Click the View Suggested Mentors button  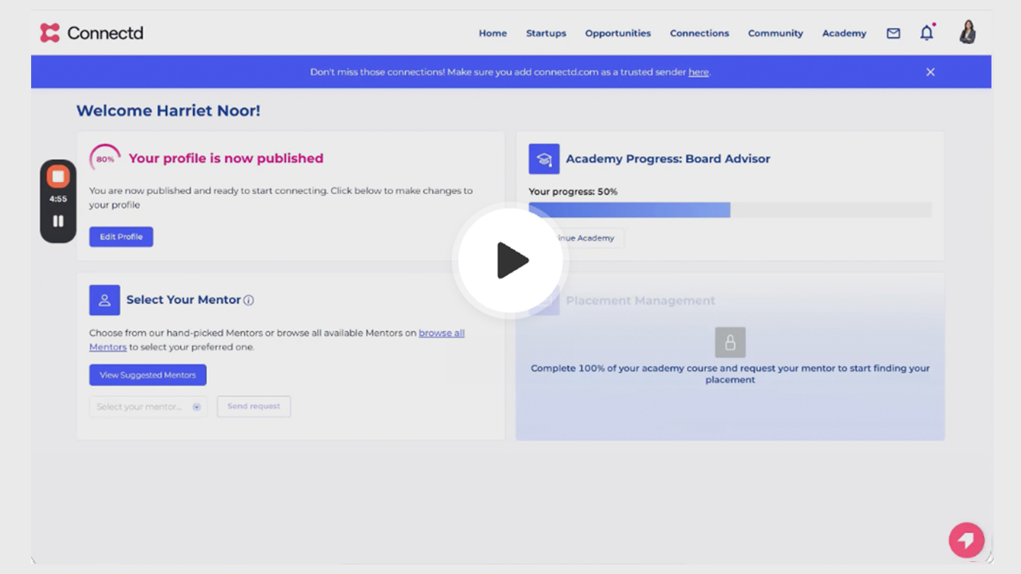pos(148,375)
